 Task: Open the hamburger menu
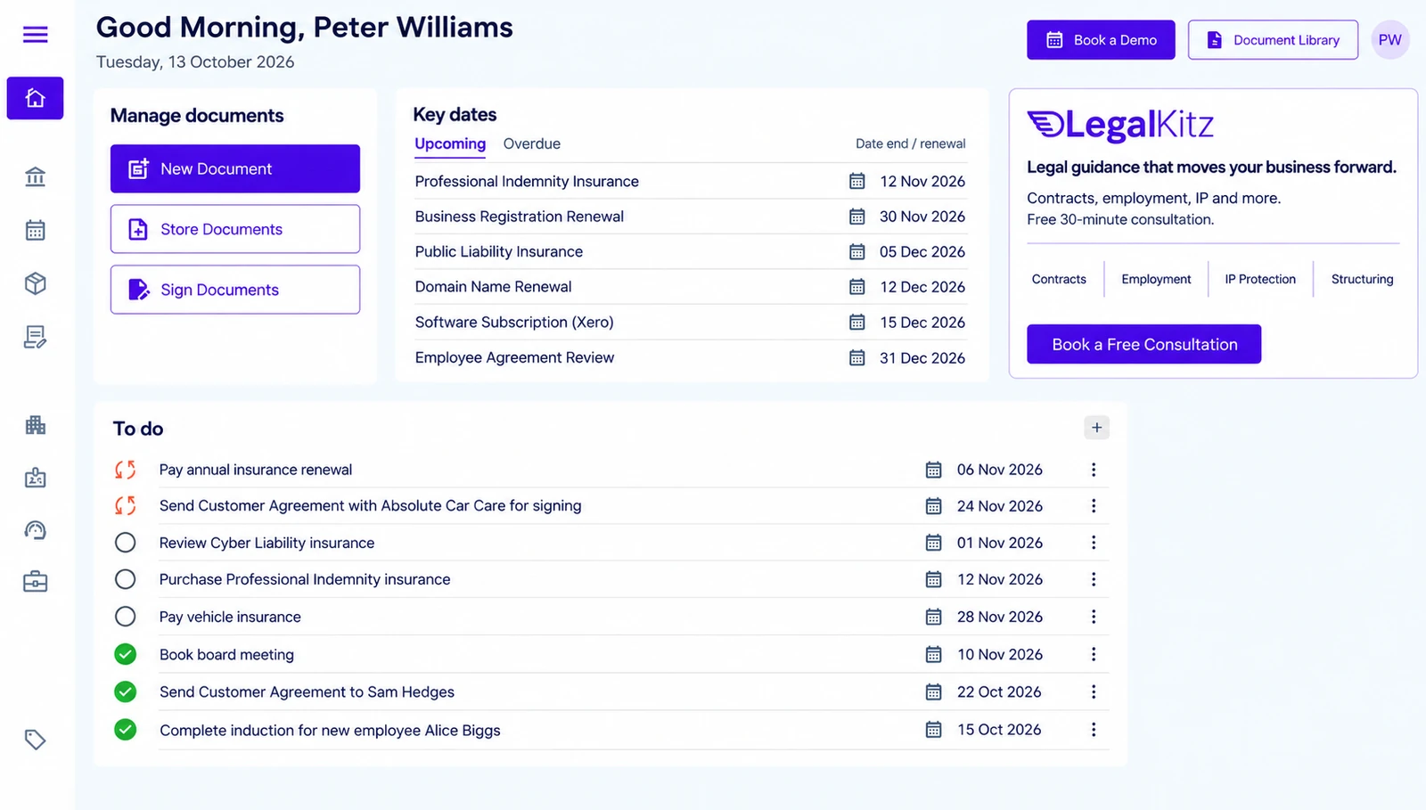pyautogui.click(x=36, y=35)
